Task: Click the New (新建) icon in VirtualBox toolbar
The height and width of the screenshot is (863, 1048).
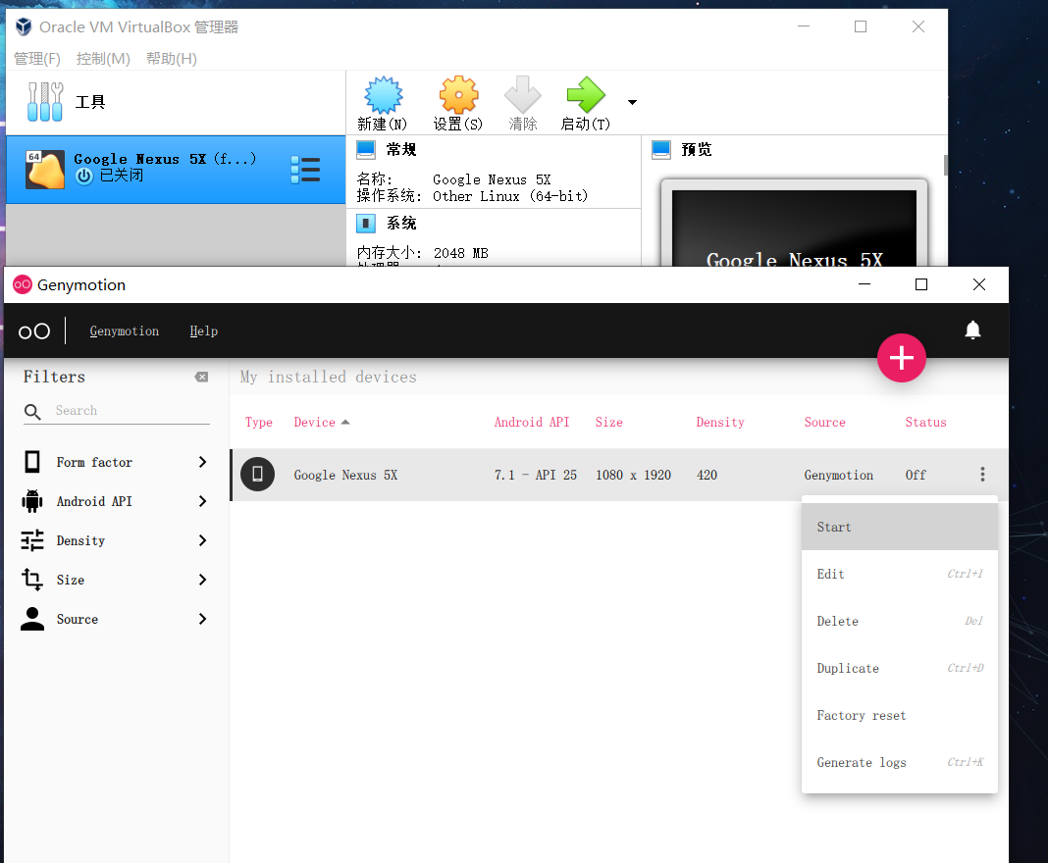Action: 383,95
